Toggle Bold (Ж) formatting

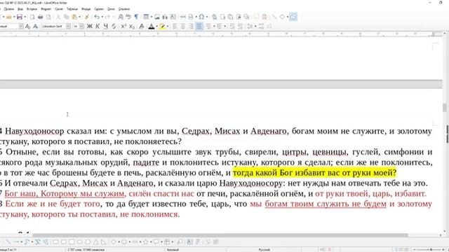coord(90,27)
